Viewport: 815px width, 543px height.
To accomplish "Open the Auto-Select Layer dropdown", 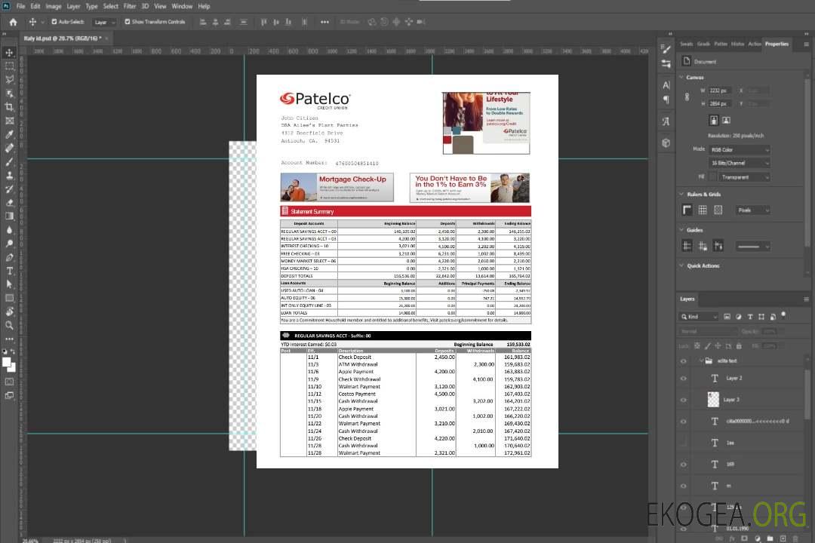I will point(105,22).
